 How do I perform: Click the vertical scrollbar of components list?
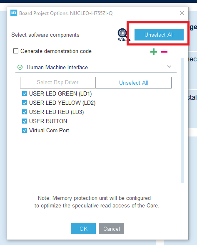click(x=182, y=120)
